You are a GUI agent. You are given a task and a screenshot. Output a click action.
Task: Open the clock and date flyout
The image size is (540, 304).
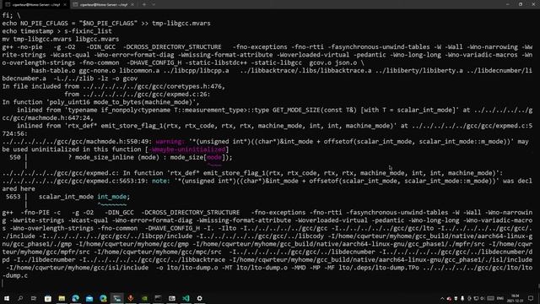click(516, 298)
